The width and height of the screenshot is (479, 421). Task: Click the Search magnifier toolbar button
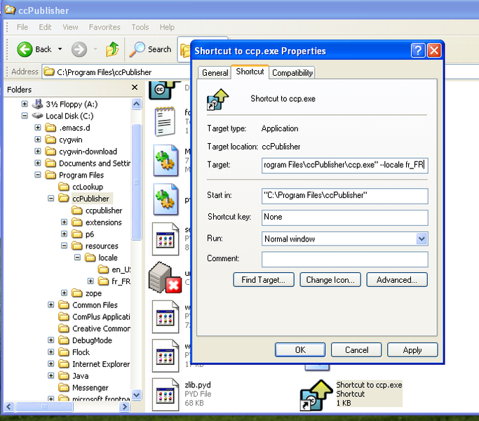(150, 49)
